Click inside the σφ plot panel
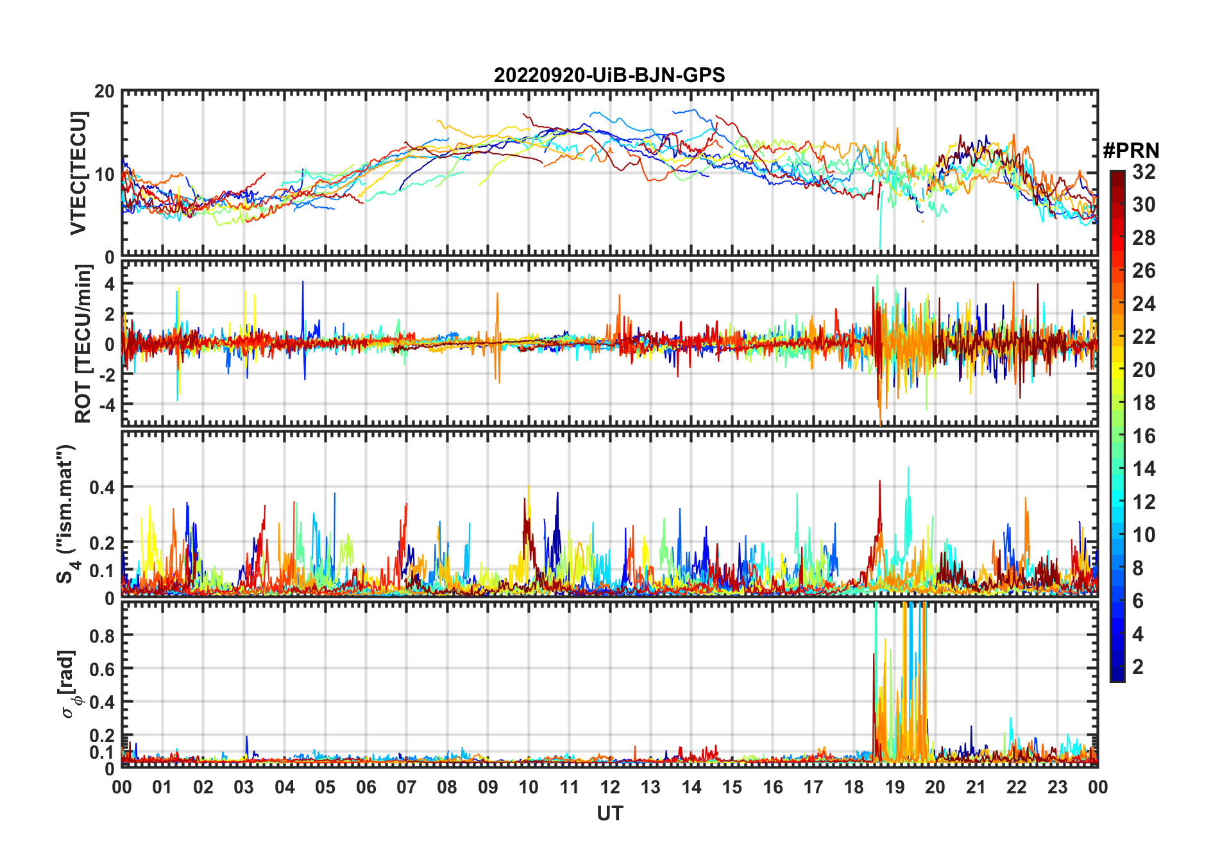 pos(610,684)
